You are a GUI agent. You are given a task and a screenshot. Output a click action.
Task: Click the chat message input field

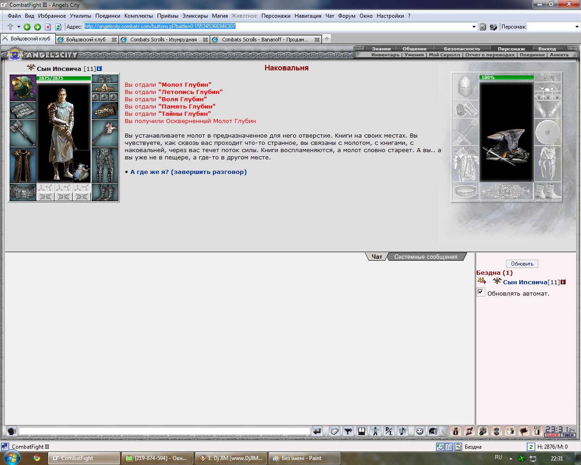click(164, 431)
